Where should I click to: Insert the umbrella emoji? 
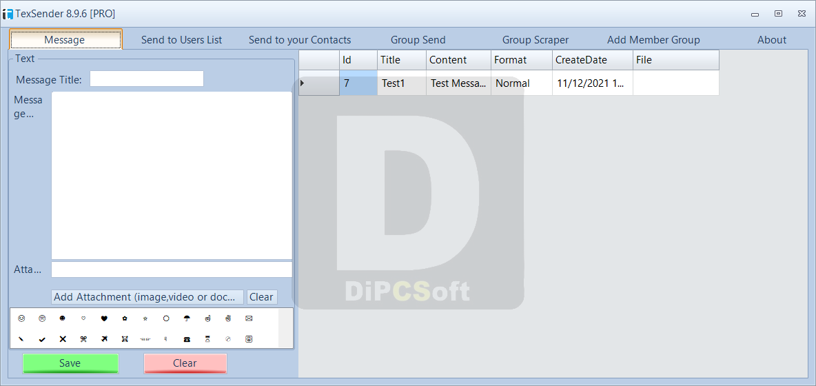tap(187, 318)
